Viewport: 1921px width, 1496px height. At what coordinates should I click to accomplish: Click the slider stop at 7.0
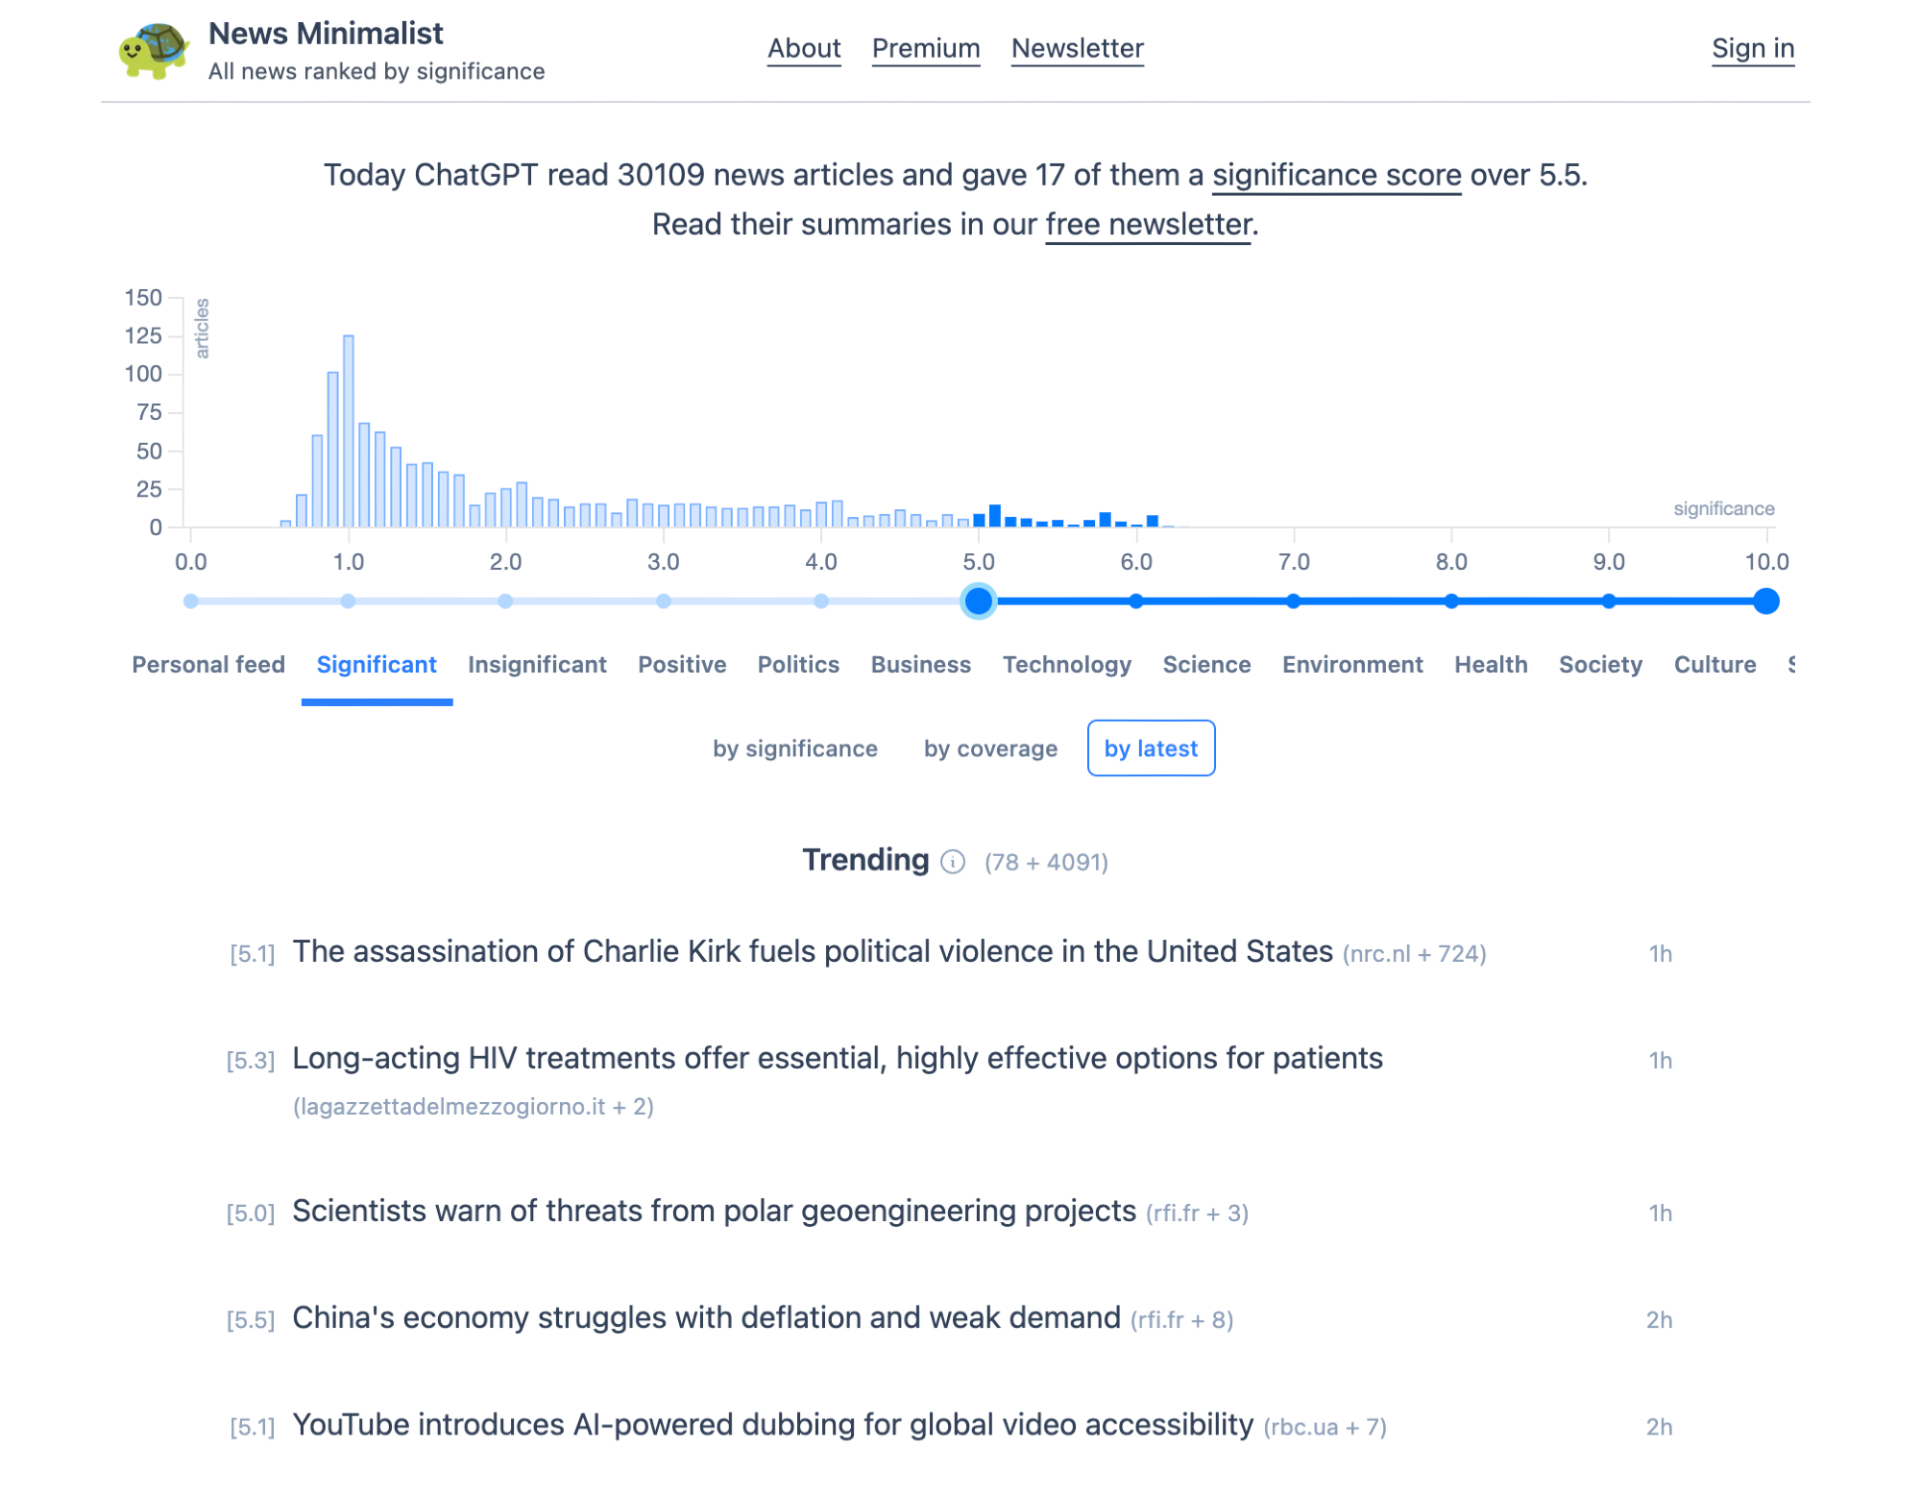point(1293,601)
